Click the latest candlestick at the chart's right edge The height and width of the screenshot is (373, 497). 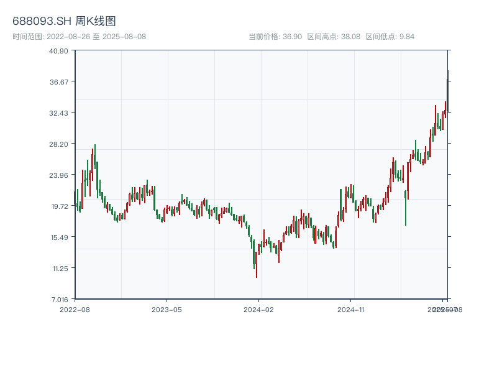[447, 92]
